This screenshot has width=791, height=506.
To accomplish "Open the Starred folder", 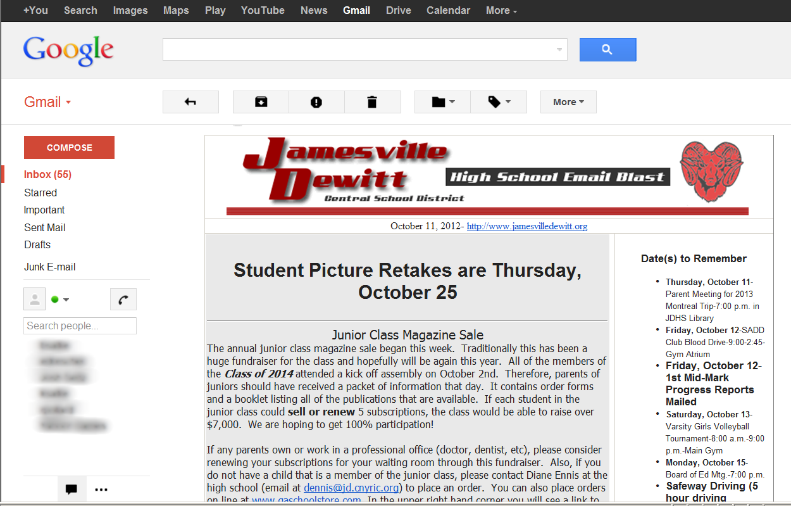I will [x=40, y=193].
